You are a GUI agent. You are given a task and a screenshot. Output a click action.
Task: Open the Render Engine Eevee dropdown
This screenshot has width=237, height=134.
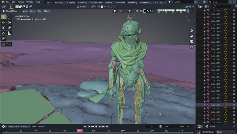click(226, 132)
